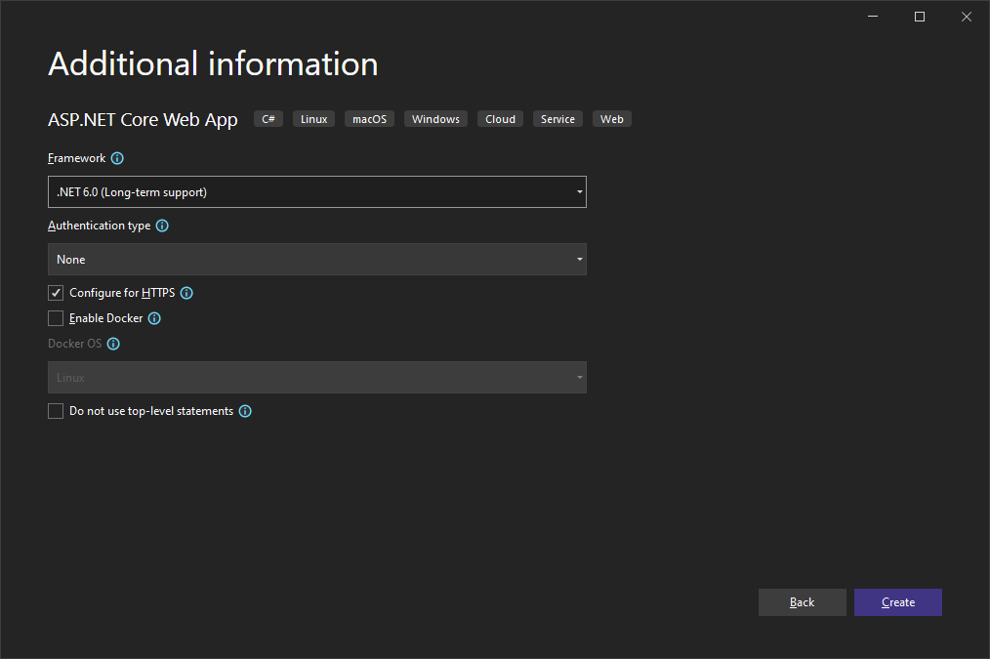Viewport: 990px width, 659px height.
Task: Click the Authentication type label
Action: click(100, 226)
